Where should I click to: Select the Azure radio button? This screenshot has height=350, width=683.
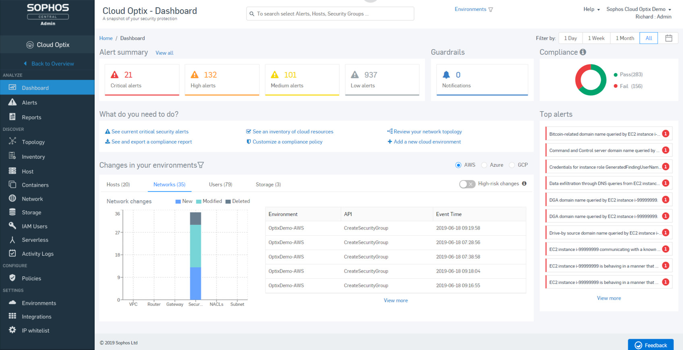484,165
